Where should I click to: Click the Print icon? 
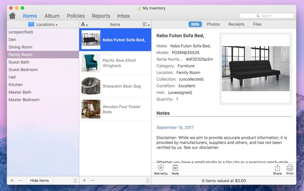coord(290,170)
